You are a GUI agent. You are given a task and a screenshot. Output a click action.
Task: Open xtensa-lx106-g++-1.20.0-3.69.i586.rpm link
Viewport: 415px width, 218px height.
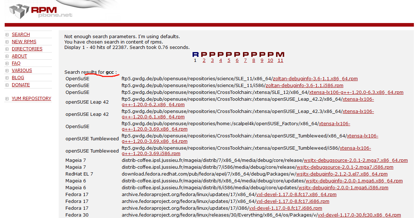pyautogui.click(x=151, y=154)
